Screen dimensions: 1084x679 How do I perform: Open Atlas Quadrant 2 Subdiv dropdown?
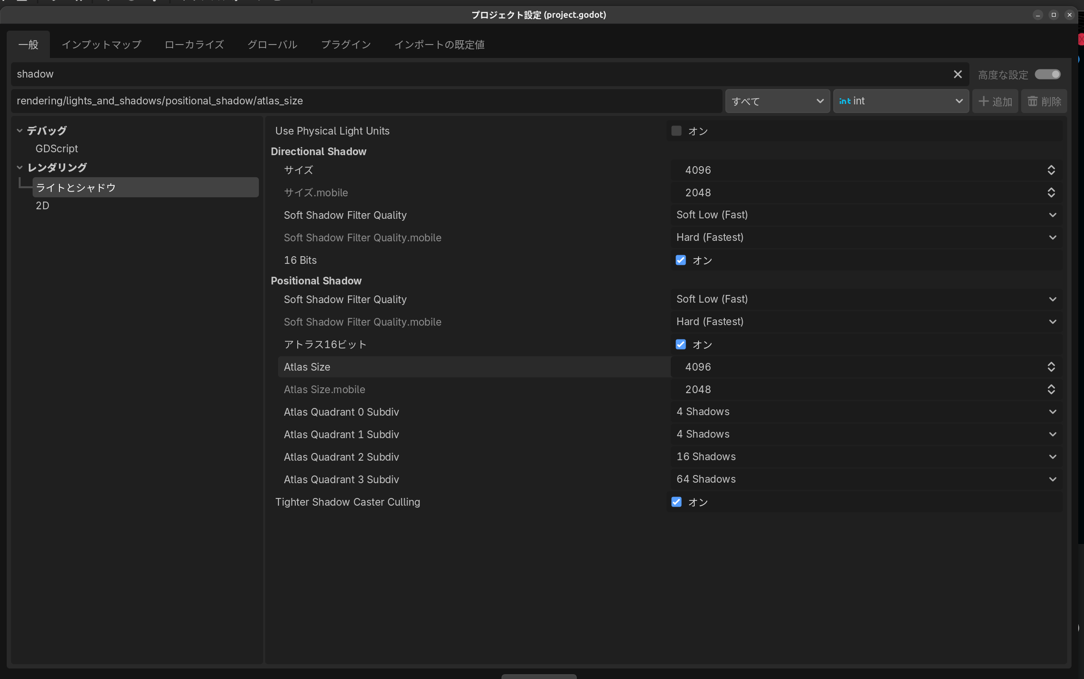(865, 457)
